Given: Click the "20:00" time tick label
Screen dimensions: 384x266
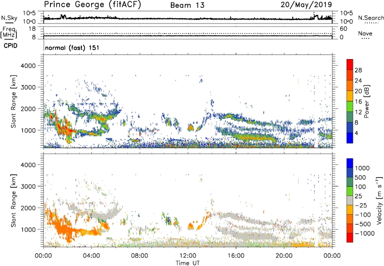Looking at the screenshot, I should click(284, 256).
